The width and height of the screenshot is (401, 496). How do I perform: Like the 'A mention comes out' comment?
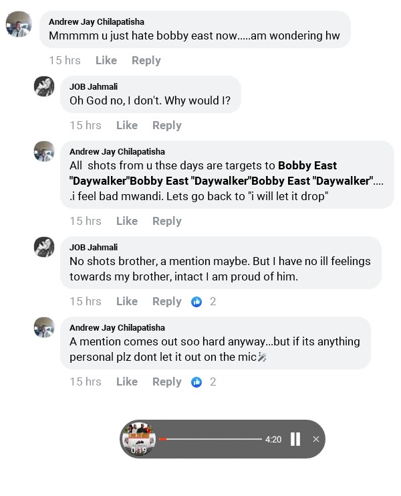pyautogui.click(x=127, y=382)
